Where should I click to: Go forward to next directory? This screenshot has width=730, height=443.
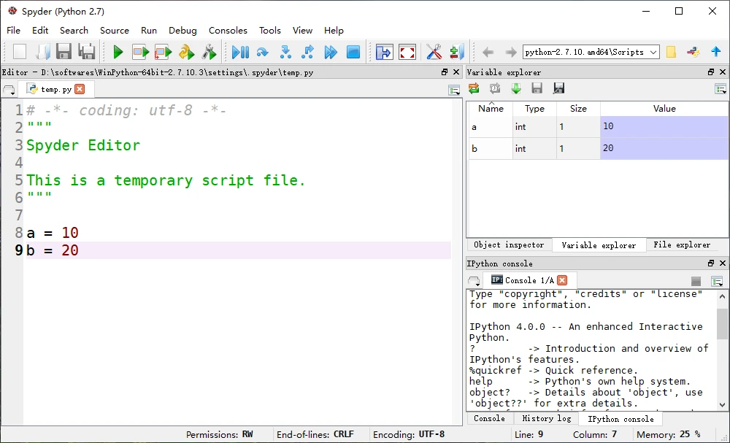tap(511, 52)
